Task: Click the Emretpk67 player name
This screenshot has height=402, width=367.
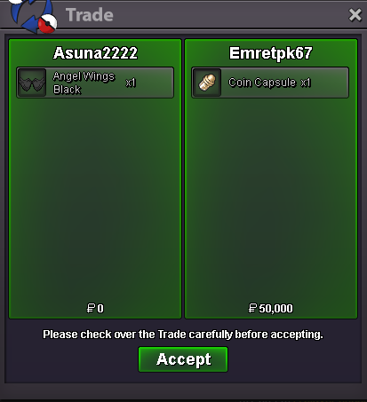Action: pyautogui.click(x=271, y=53)
